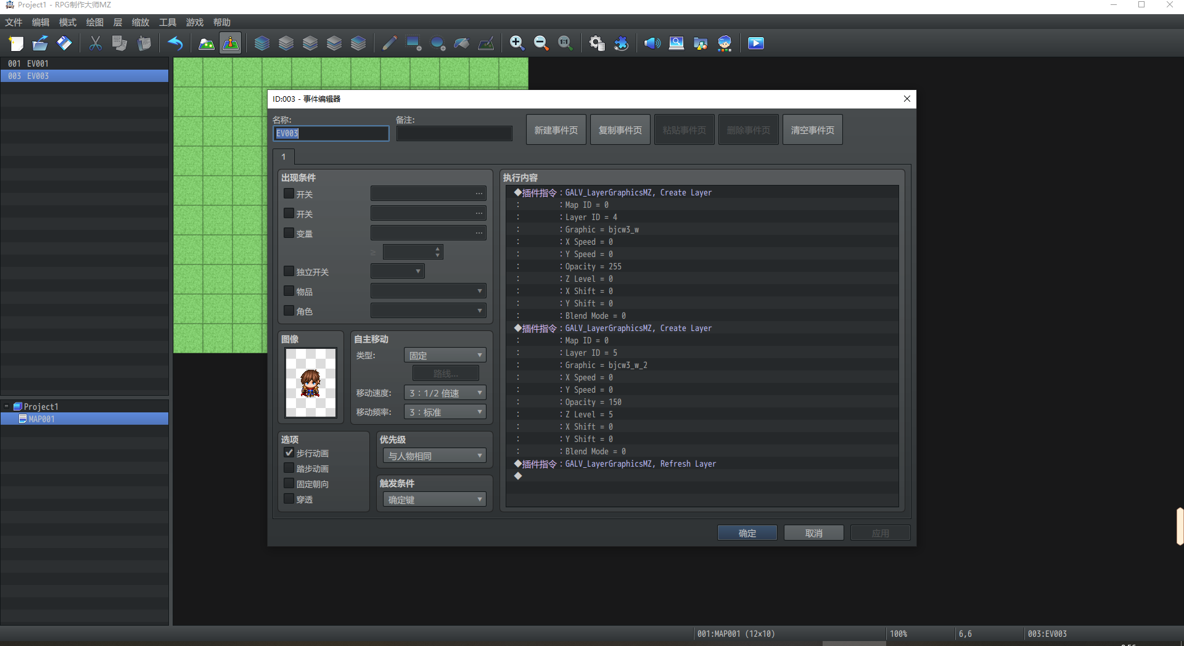Uncheck the 步行动画 option
Viewport: 1184px width, 646px height.
pos(289,452)
